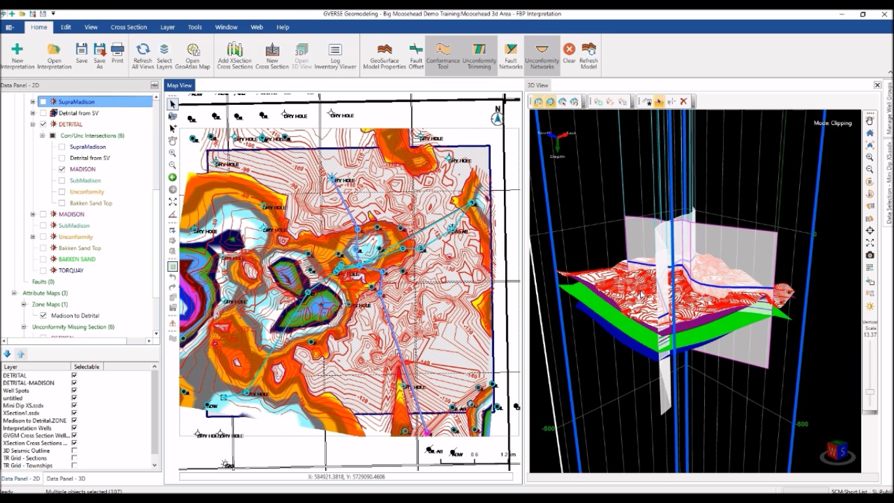Collapse the Corr/Unc Intersections node
Viewport: 894px width, 503px height.
[x=42, y=136]
